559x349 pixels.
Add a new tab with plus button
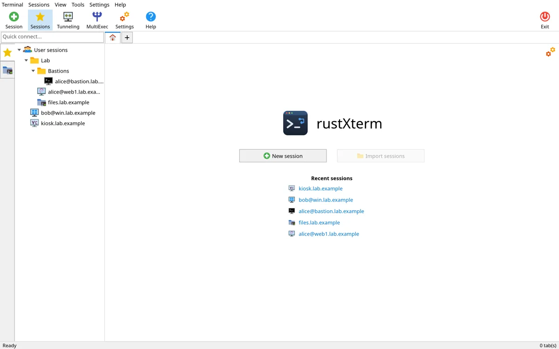[x=127, y=38]
